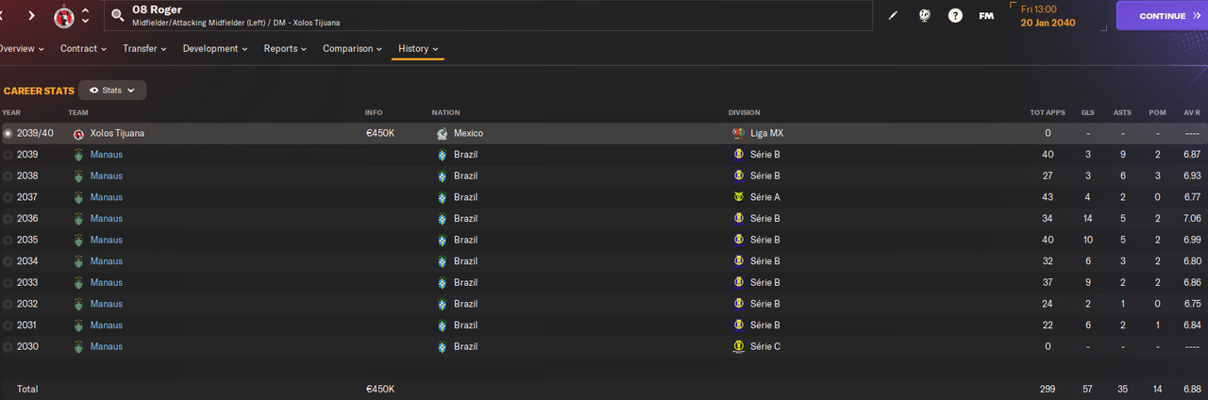Expand the Contract dropdown menu
The width and height of the screenshot is (1208, 400).
pyautogui.click(x=83, y=49)
